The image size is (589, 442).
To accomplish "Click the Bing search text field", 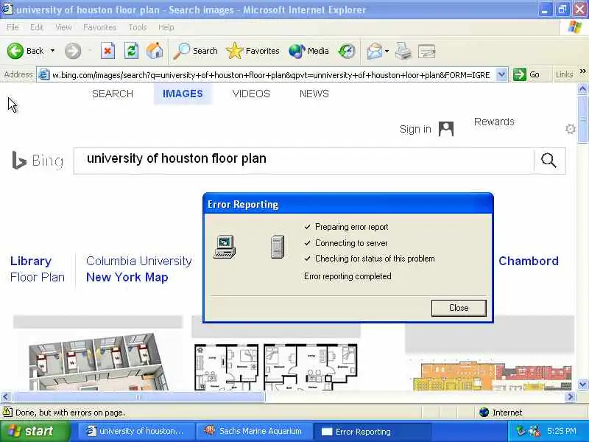I will (x=303, y=161).
